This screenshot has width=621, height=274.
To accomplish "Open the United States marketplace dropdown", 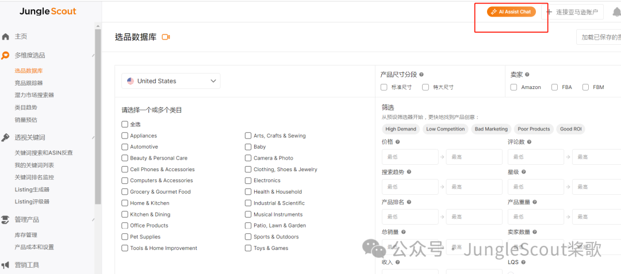I will (171, 81).
